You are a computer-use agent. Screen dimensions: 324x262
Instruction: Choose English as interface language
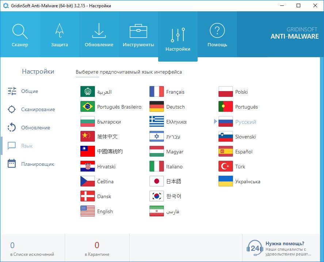click(x=105, y=211)
